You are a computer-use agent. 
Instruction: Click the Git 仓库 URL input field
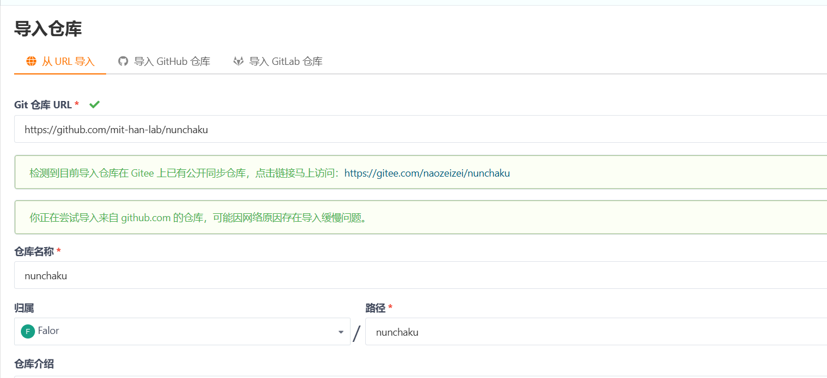(x=421, y=129)
